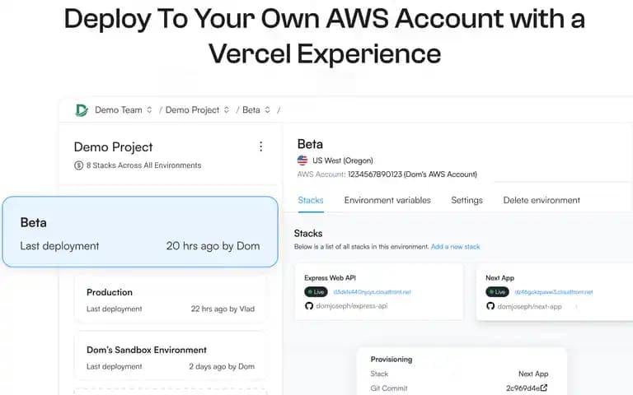Click the Demo Project sidebar heading
The image size is (633, 395).
[x=114, y=147]
